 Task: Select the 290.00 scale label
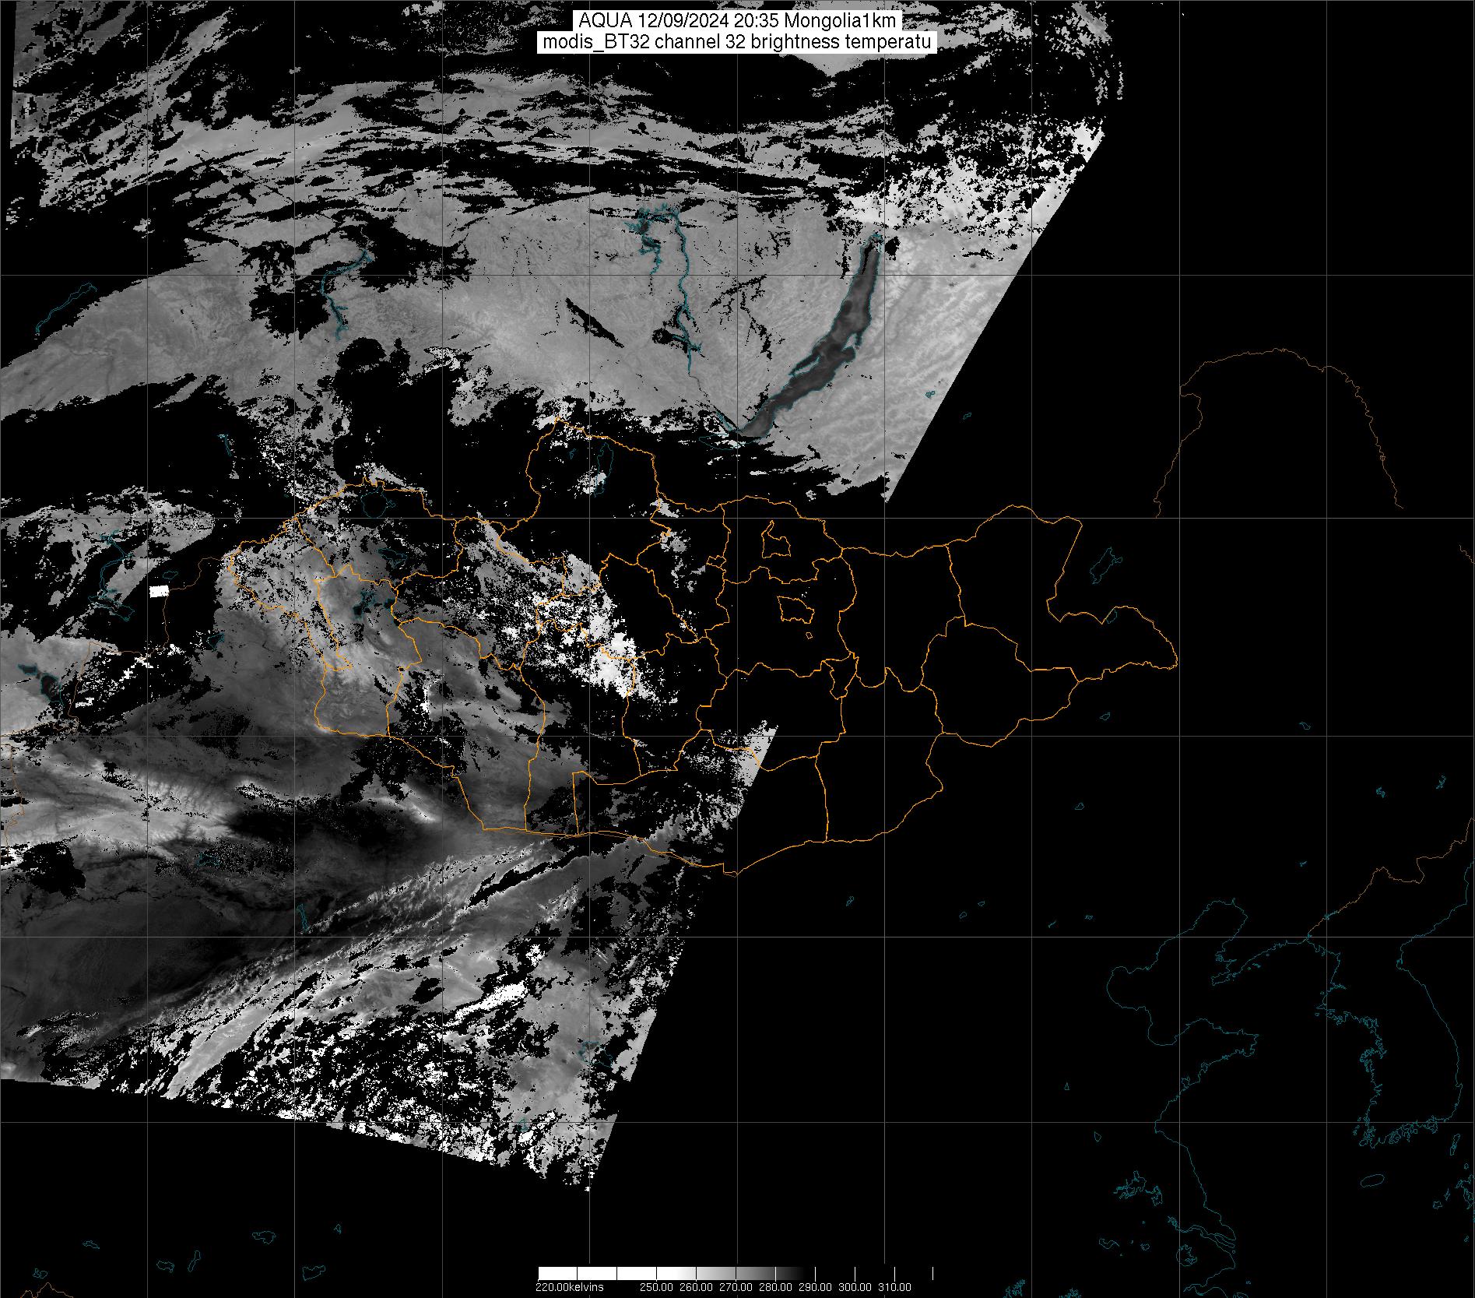pyautogui.click(x=815, y=1287)
